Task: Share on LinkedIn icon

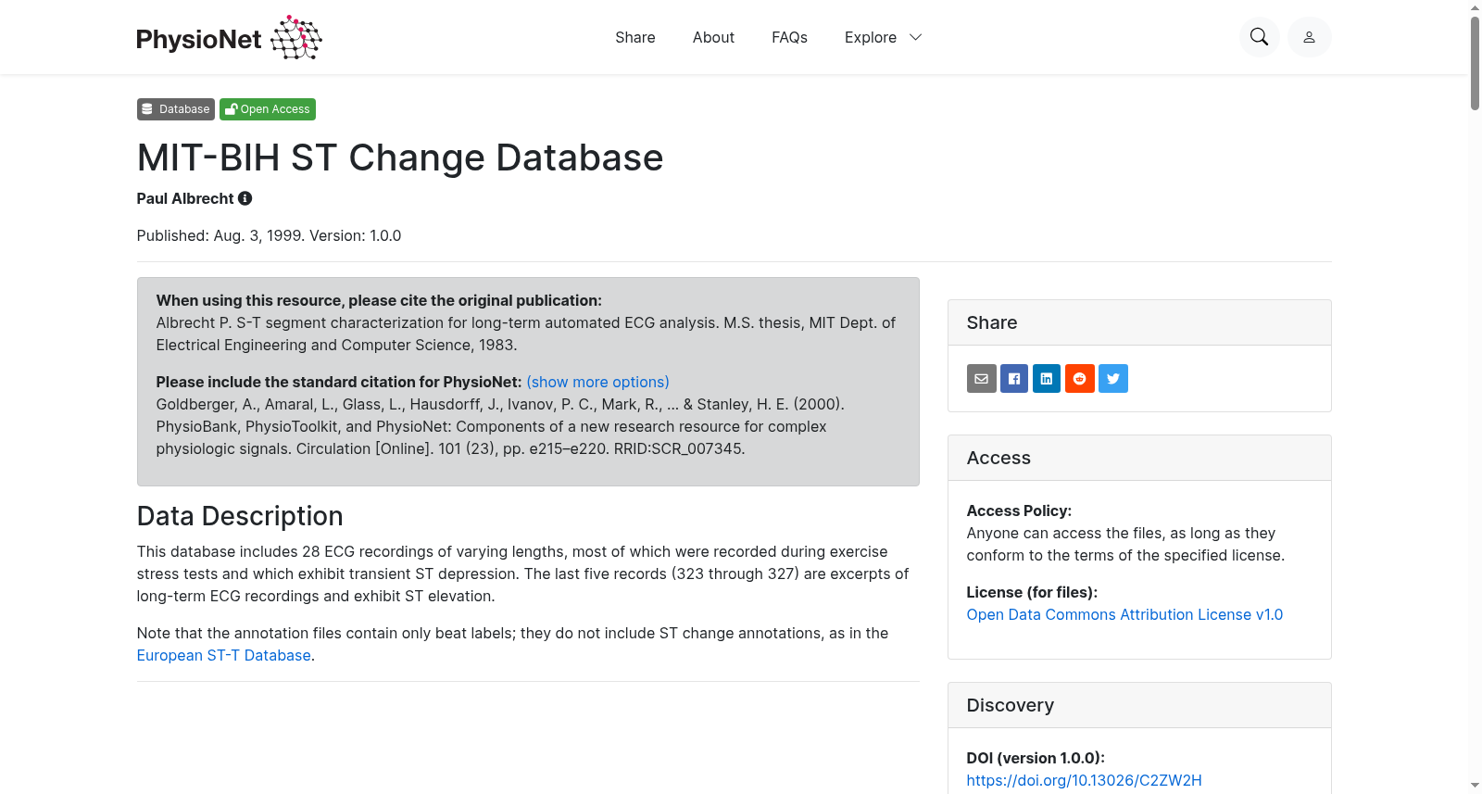Action: (x=1047, y=378)
